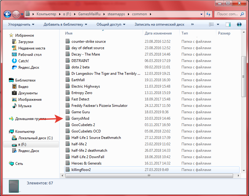Click Записать на оптический диск
The width and height of the screenshot is (249, 196).
click(x=159, y=24)
